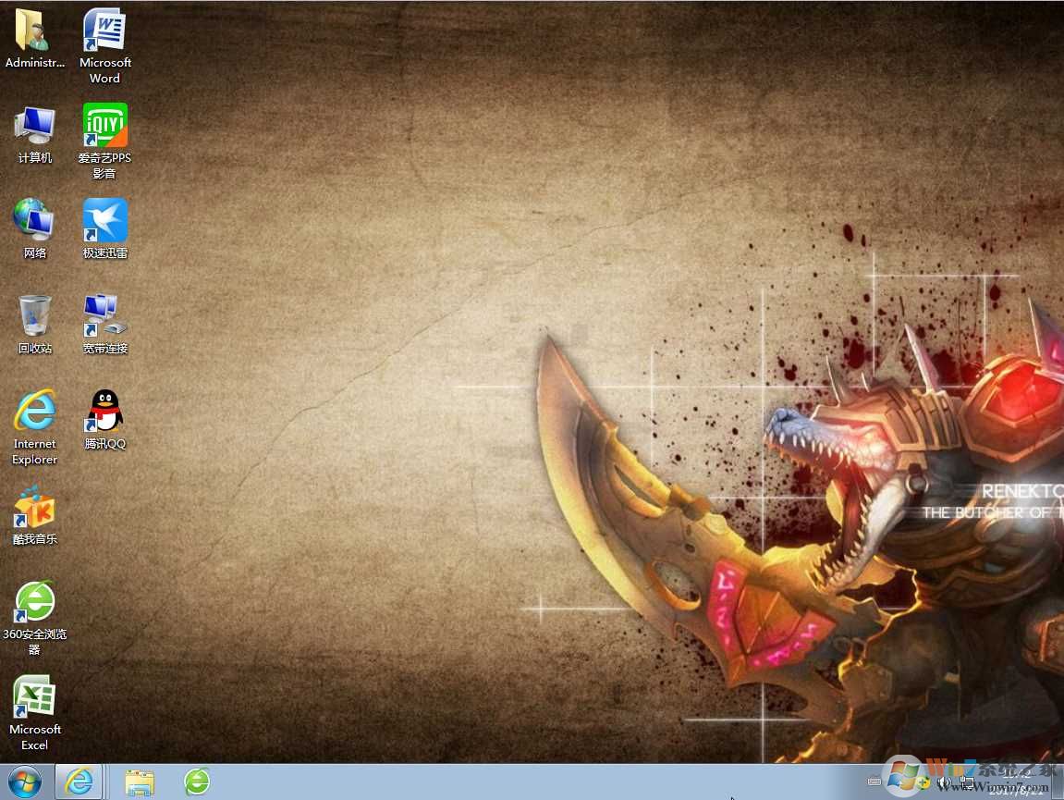Open the 宽带连接 broadband shortcut

104,325
